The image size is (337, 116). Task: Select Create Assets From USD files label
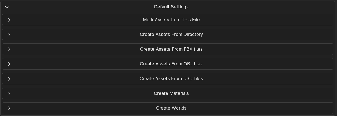pyautogui.click(x=171, y=79)
